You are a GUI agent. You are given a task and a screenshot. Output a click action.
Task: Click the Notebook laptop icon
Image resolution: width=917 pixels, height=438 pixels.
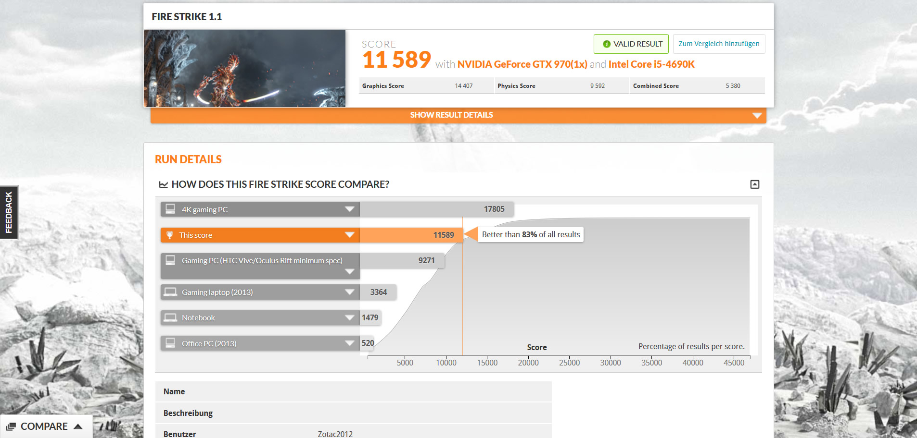pyautogui.click(x=170, y=317)
